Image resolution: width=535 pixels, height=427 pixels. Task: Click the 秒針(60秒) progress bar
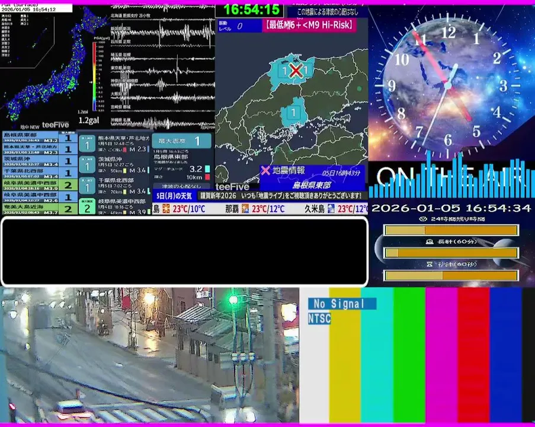tap(451, 275)
